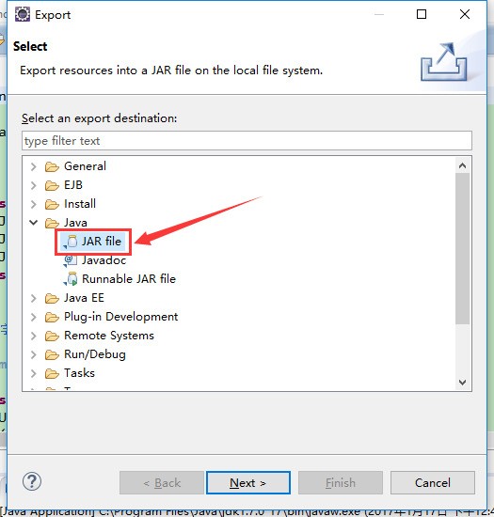Image resolution: width=494 pixels, height=517 pixels.
Task: Click the Remote Systems folder icon
Action: (52, 336)
